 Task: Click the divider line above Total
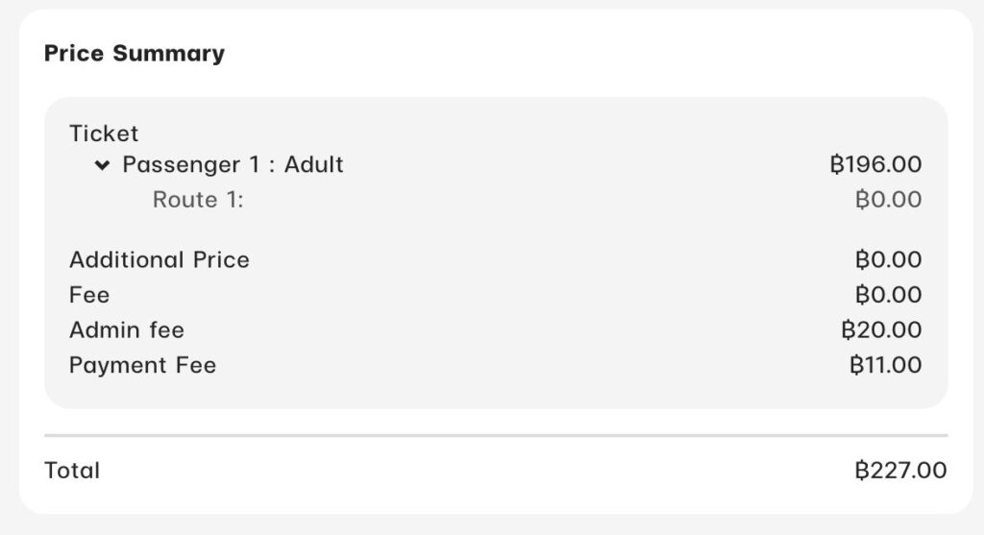[x=496, y=435]
